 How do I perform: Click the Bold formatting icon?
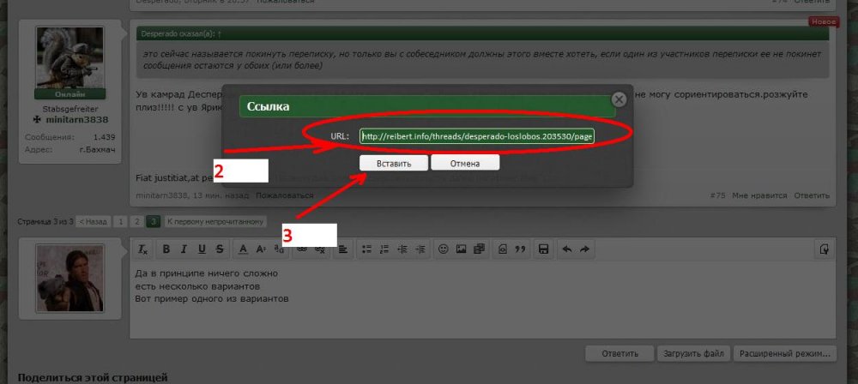pyautogui.click(x=166, y=249)
